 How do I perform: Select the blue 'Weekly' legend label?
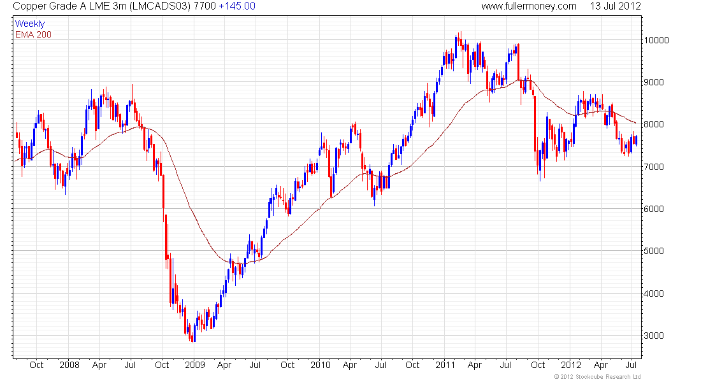[x=30, y=24]
